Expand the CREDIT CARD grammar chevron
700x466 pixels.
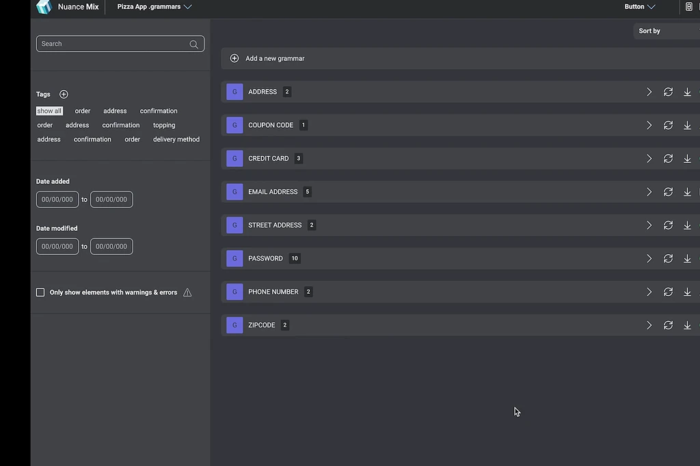point(649,159)
